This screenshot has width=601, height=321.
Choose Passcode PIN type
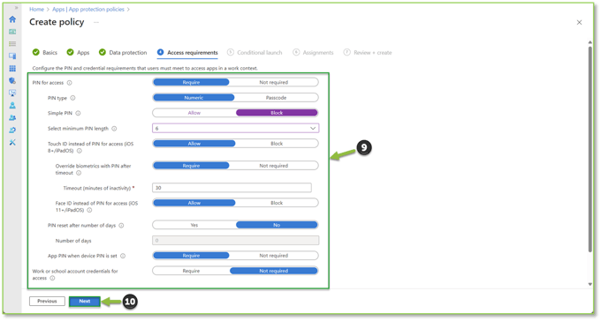click(276, 98)
